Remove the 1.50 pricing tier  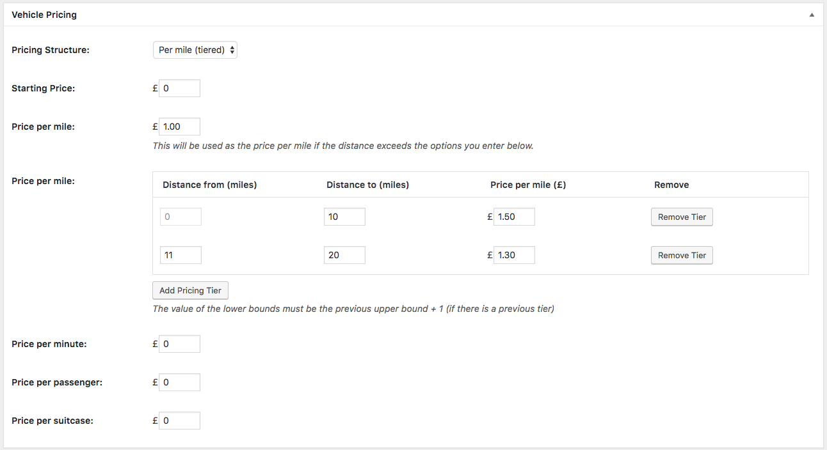pos(681,217)
